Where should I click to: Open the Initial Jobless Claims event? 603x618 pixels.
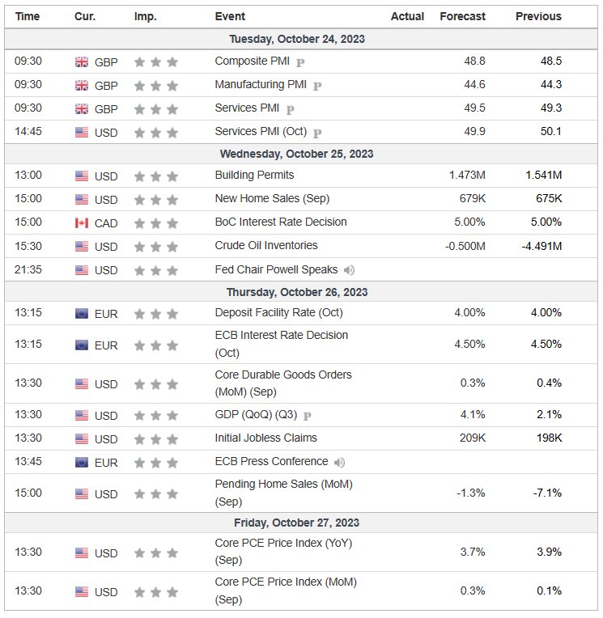coord(265,438)
